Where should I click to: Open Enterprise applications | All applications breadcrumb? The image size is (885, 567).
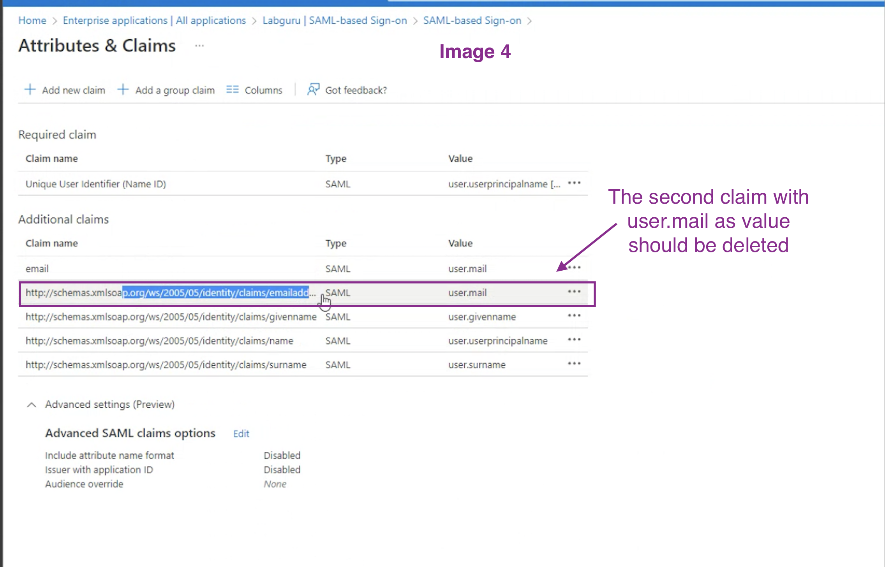point(154,21)
